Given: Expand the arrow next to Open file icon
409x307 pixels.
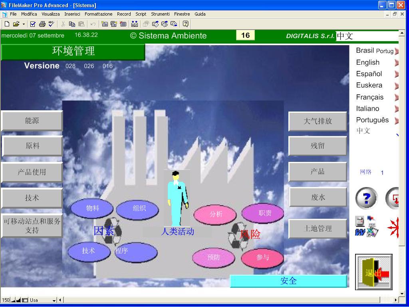Looking at the screenshot, I should (x=24, y=24).
